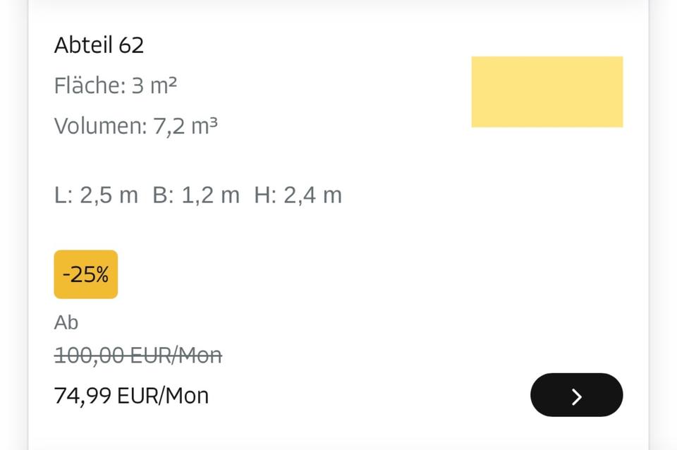Select the word Abteil in the heading
This screenshot has height=450, width=677.
tap(83, 45)
